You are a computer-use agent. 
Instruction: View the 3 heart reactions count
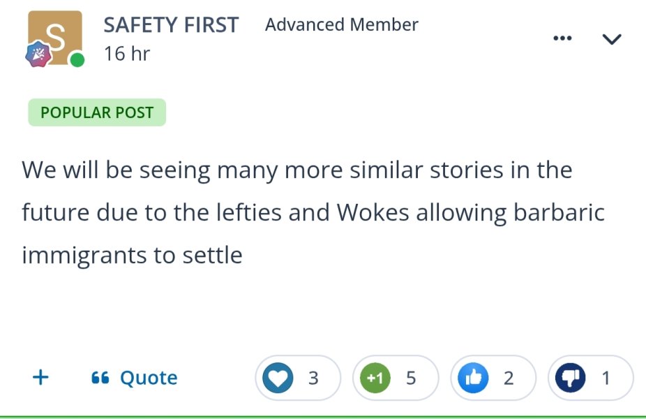[x=313, y=378]
